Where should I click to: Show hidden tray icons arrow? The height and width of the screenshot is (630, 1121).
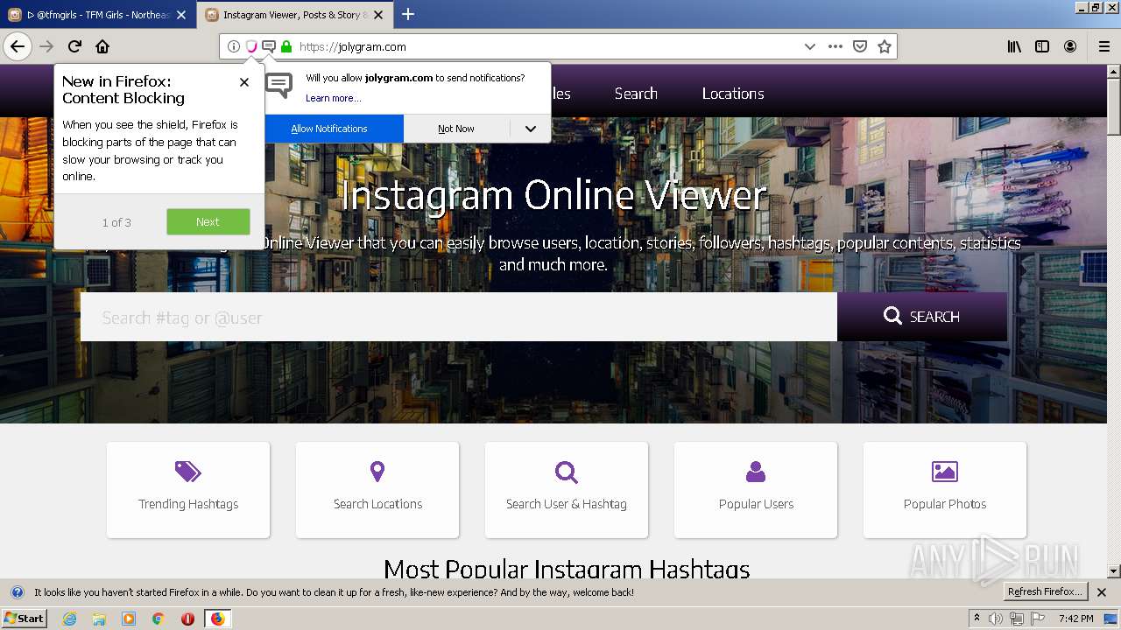click(x=976, y=618)
